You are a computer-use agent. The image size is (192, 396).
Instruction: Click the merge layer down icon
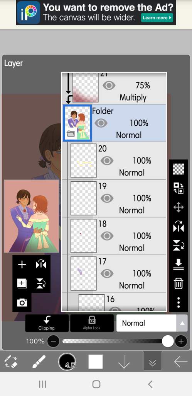click(x=179, y=264)
